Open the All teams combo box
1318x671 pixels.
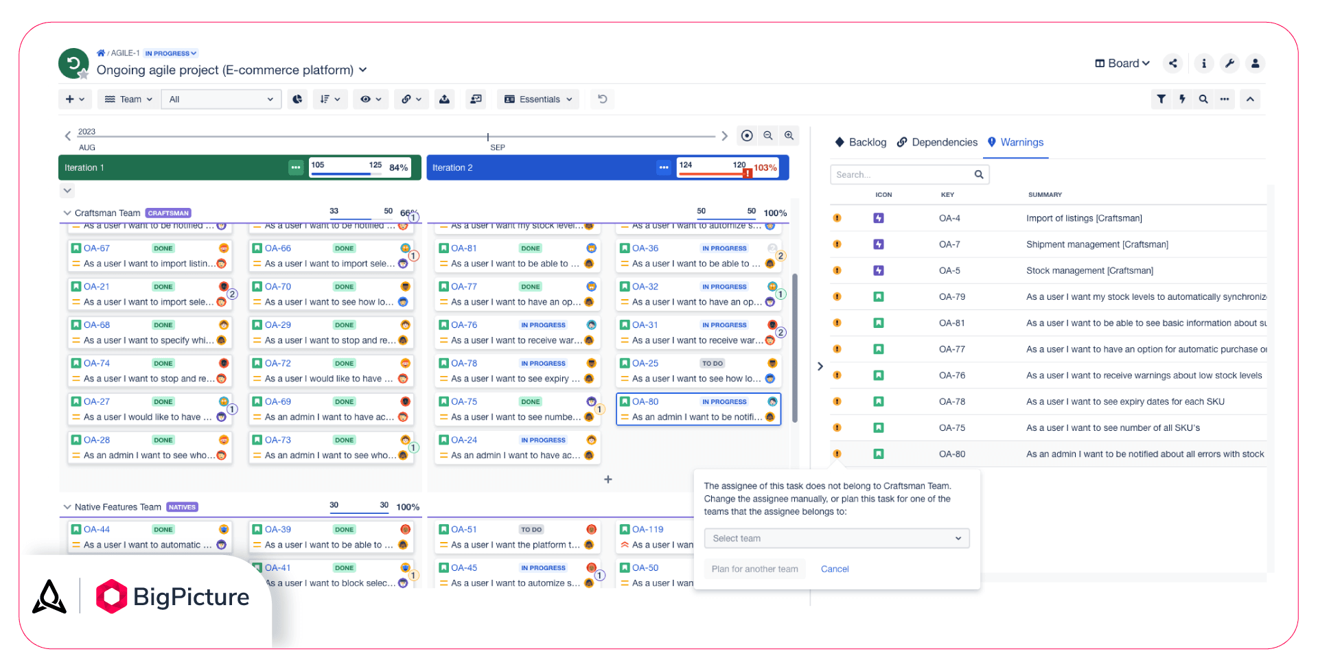(x=221, y=99)
